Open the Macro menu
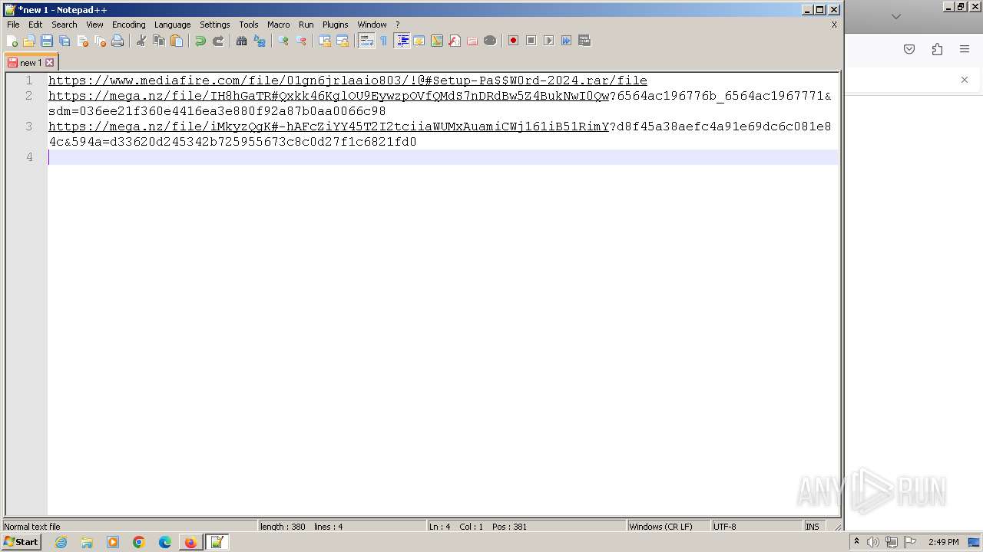983x552 pixels. 279,25
